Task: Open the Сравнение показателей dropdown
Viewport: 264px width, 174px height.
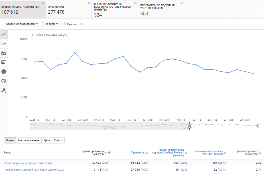Action: [x=22, y=24]
